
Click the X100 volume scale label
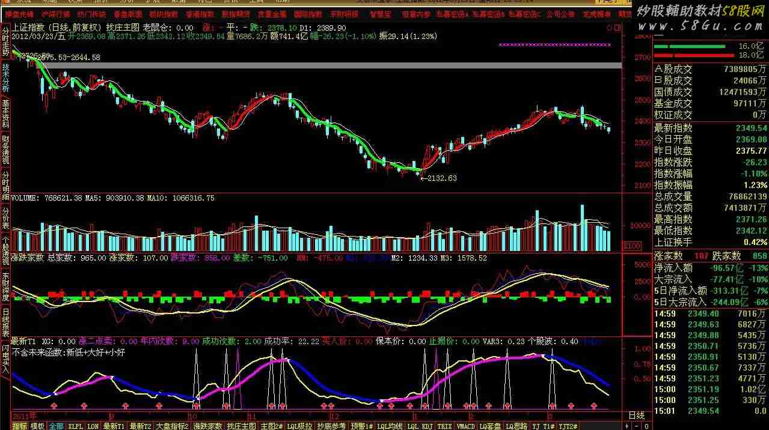(x=633, y=246)
